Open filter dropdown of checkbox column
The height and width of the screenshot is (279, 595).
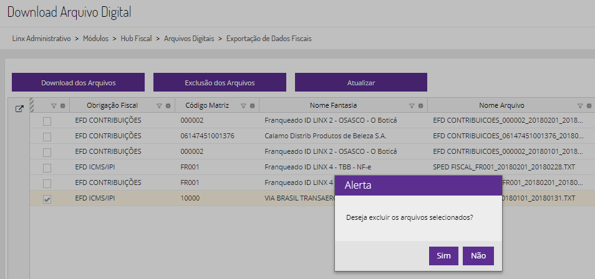pos(54,106)
